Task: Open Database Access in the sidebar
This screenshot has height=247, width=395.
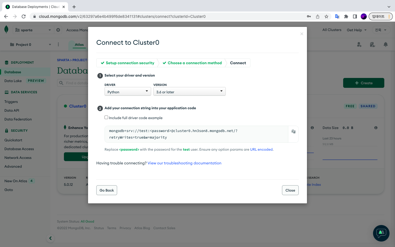Action: pos(19,149)
